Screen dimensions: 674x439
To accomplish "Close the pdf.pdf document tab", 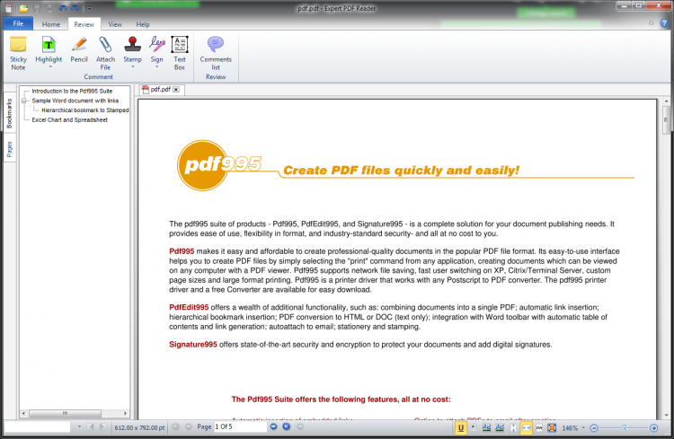I will click(176, 90).
